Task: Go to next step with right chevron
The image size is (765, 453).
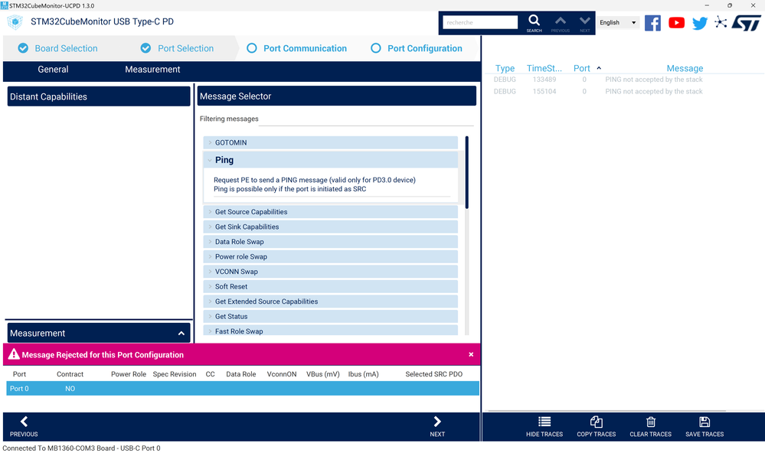Action: [437, 422]
